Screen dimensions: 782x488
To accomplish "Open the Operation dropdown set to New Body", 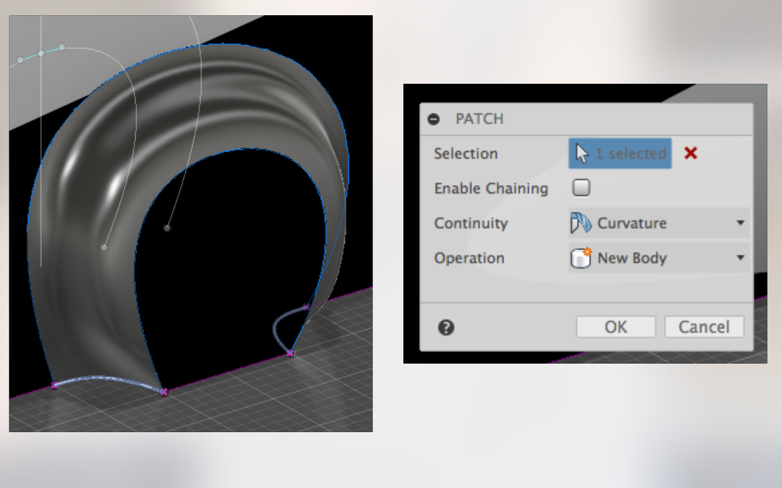I will pos(659,258).
